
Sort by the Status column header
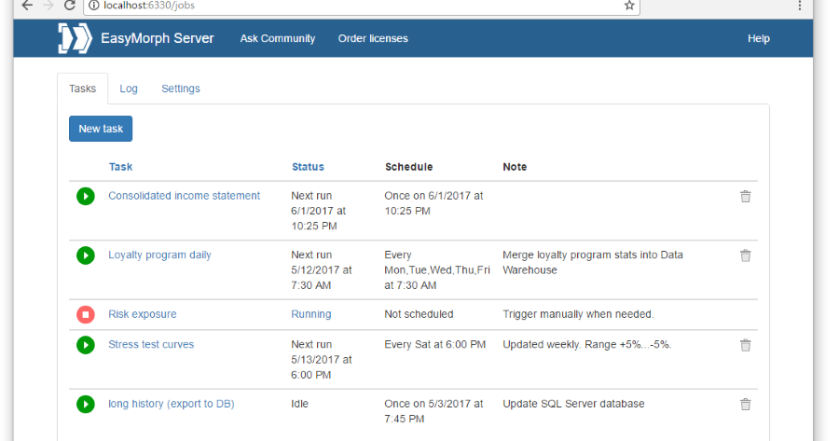click(308, 167)
